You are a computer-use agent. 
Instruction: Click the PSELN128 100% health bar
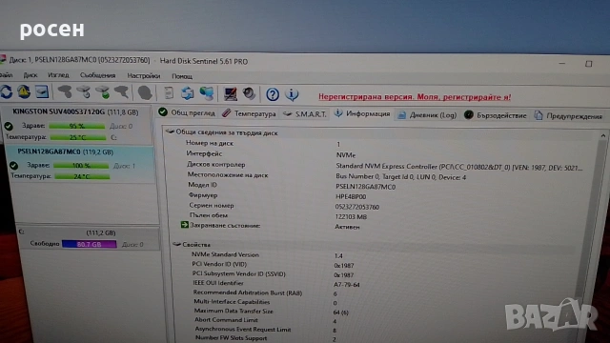click(81, 165)
